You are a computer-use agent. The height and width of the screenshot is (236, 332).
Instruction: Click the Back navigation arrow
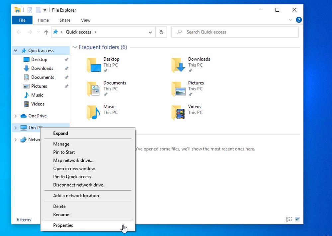19,32
